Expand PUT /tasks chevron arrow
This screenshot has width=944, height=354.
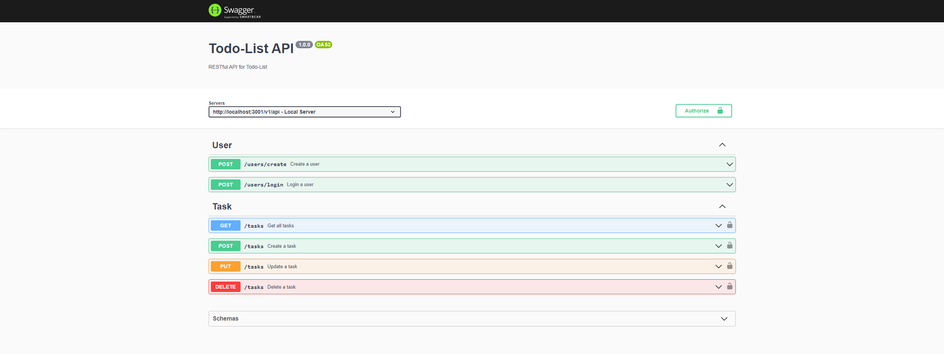[x=718, y=266]
